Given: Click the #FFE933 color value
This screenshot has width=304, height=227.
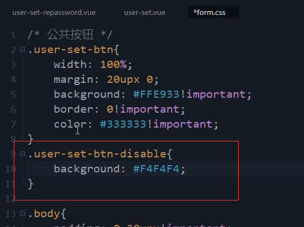Looking at the screenshot, I should coord(156,94).
